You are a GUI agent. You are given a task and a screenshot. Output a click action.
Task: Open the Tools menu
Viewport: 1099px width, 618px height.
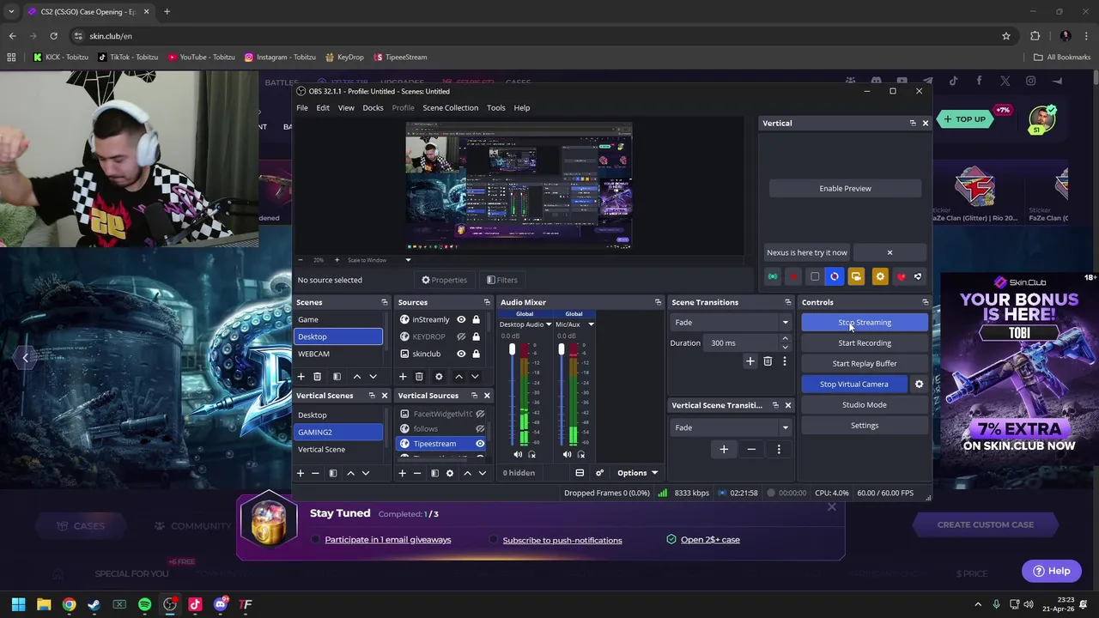click(x=496, y=107)
